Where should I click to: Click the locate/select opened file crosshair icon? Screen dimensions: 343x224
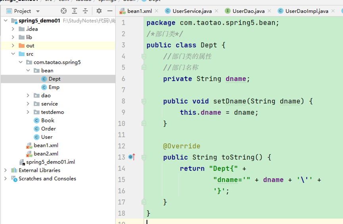point(63,11)
